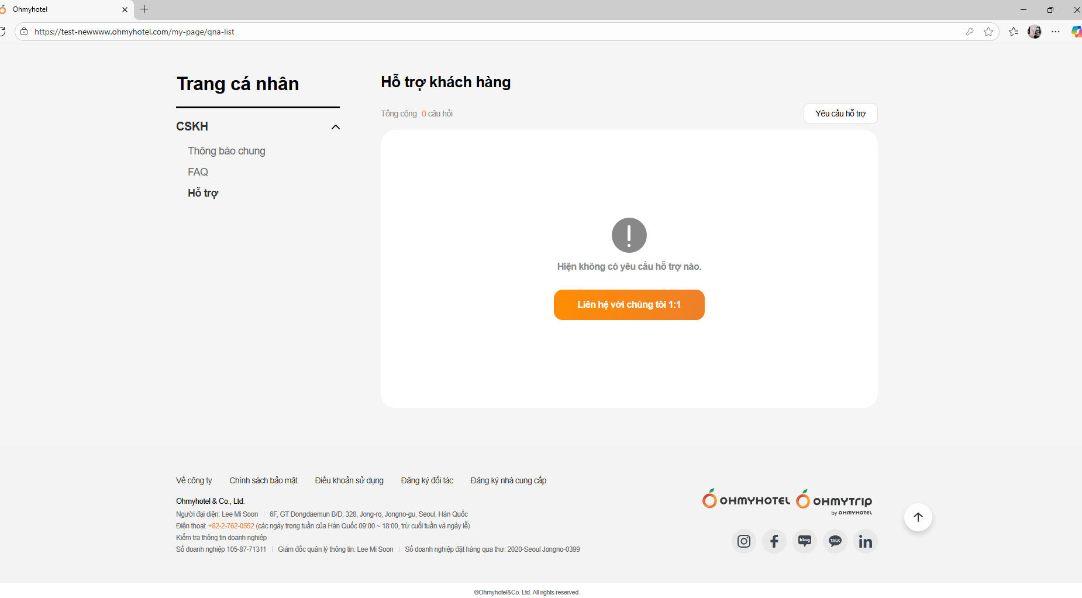Click the Trang cá nhân heading
The height and width of the screenshot is (598, 1082).
coord(237,84)
